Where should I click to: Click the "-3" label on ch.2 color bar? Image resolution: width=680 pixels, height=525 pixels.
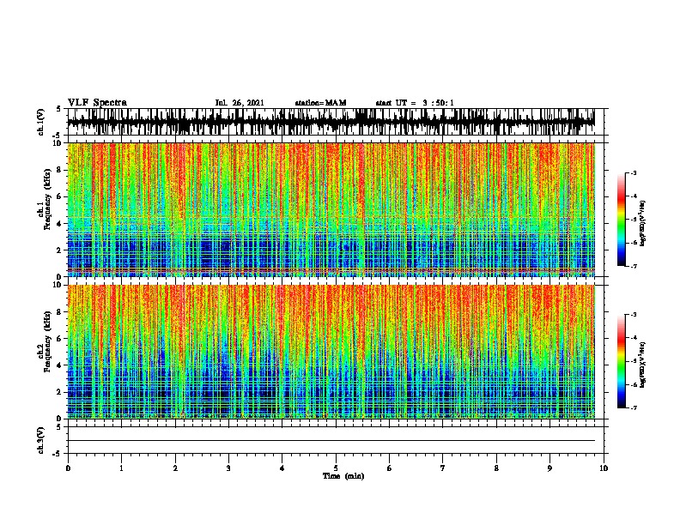click(634, 315)
